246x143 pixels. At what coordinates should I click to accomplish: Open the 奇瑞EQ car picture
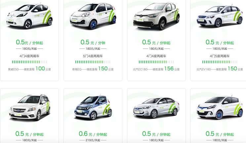[x=93, y=16]
